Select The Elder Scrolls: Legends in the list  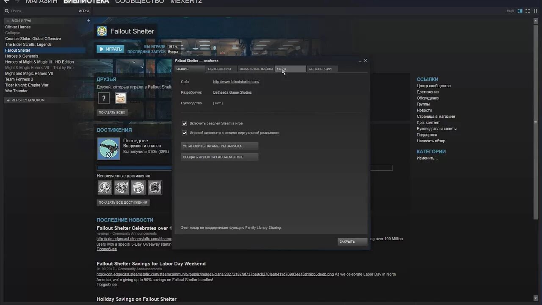click(x=28, y=44)
